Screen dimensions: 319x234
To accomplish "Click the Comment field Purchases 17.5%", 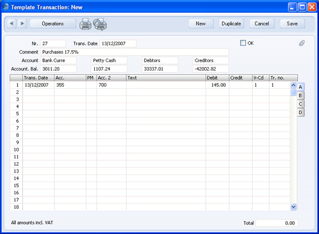I will 135,52.
